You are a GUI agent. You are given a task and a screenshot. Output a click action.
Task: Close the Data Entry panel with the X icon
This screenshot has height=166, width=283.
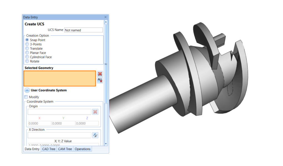click(x=105, y=17)
